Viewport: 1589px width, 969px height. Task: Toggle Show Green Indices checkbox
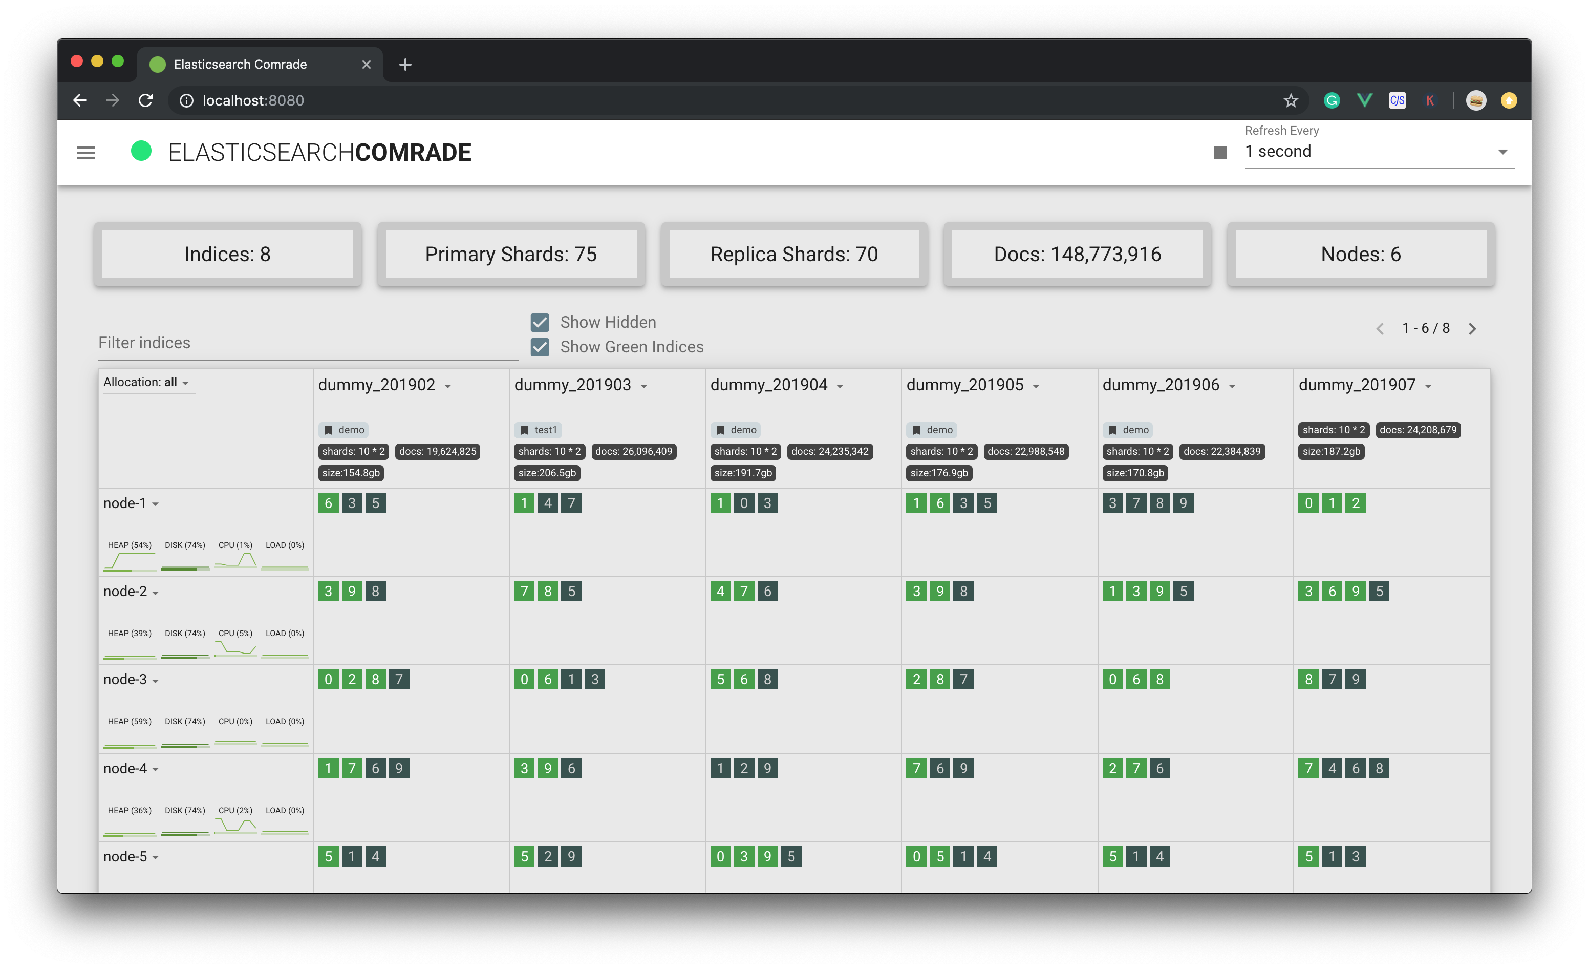[540, 347]
